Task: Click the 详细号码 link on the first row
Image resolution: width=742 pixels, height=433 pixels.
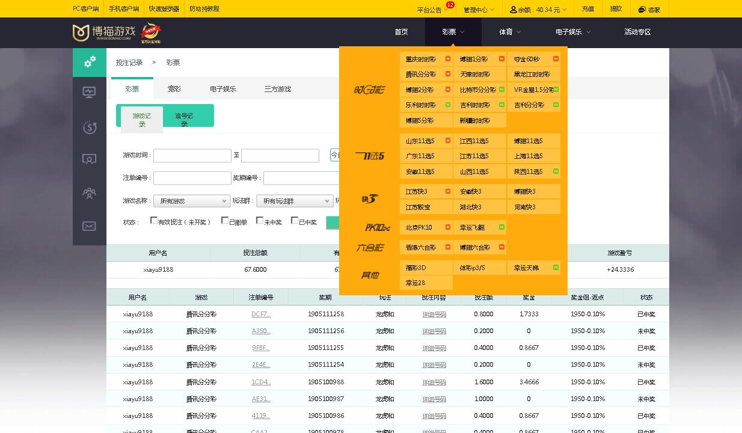Action: click(x=434, y=314)
